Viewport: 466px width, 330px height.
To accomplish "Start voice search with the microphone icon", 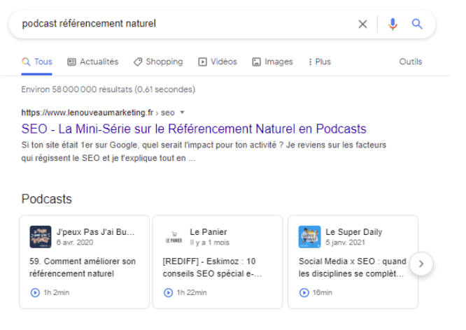I will 393,24.
